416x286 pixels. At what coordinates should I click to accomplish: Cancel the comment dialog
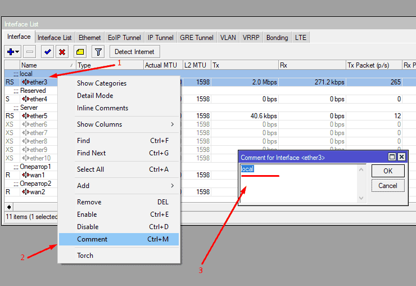(387, 186)
